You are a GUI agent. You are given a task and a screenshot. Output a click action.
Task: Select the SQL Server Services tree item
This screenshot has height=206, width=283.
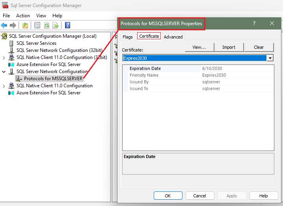tap(36, 43)
